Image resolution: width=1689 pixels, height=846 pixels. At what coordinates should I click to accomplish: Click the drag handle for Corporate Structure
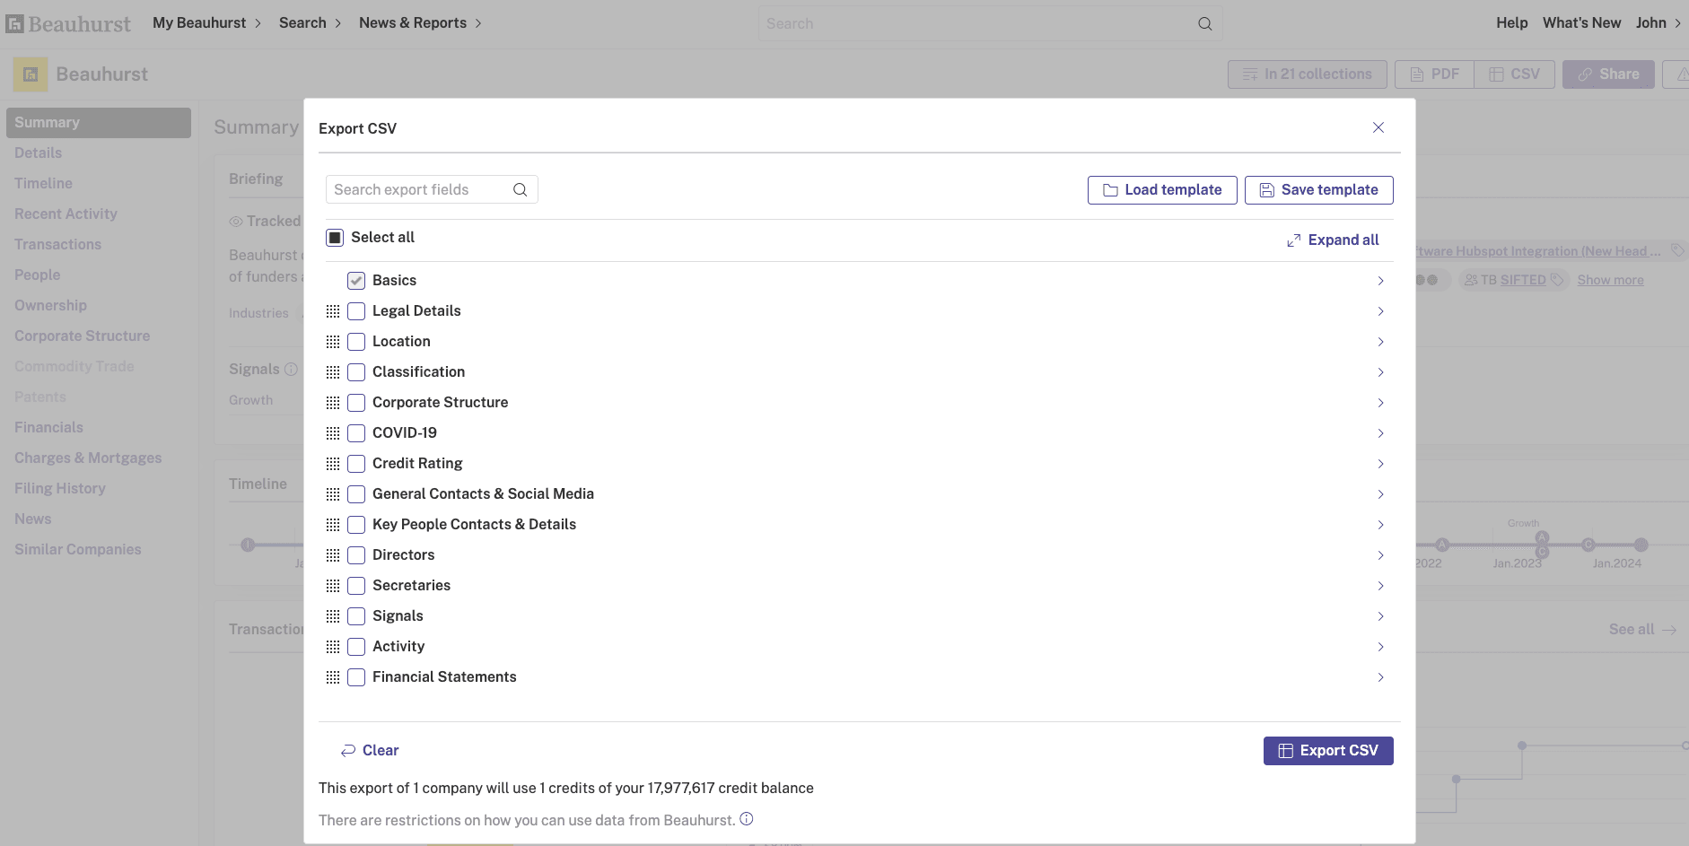[x=333, y=403]
